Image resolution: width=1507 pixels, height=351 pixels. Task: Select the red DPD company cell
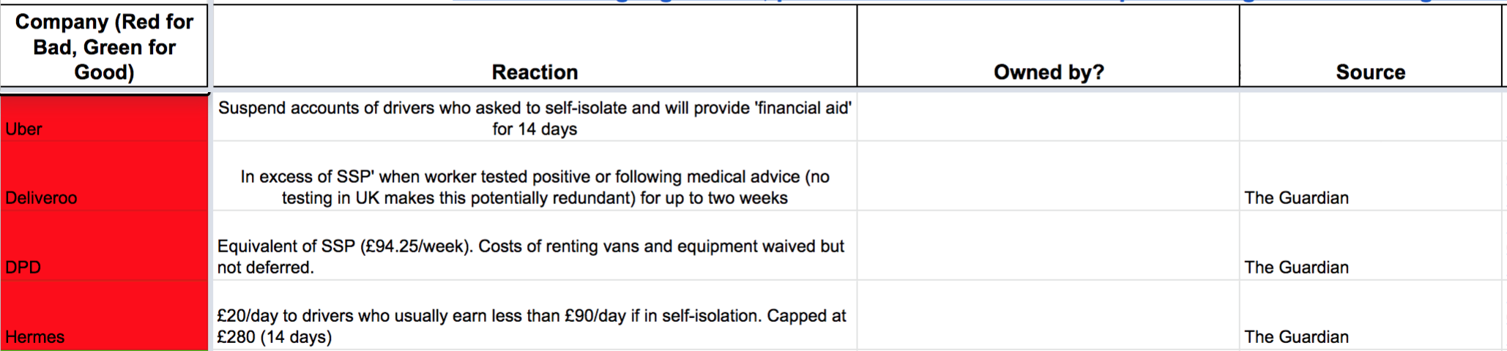[104, 246]
